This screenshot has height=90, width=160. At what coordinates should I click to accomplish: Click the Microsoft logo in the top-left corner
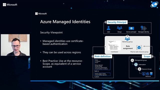pos(10,4)
